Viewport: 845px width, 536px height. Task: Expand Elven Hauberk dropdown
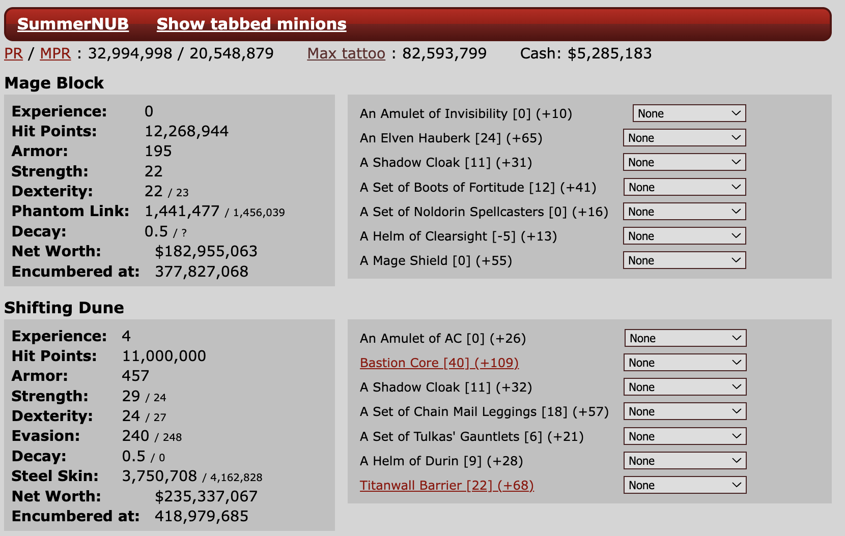(x=684, y=138)
